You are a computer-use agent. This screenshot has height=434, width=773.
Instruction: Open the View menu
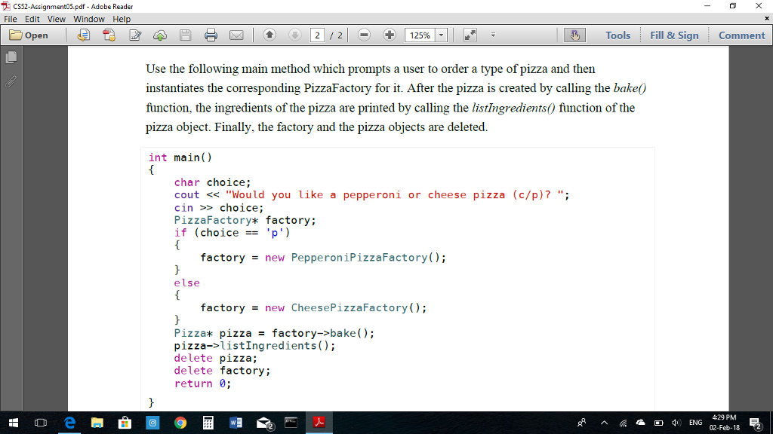(x=57, y=19)
